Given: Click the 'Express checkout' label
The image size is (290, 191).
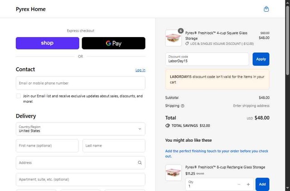Looking at the screenshot, I should [x=81, y=31].
